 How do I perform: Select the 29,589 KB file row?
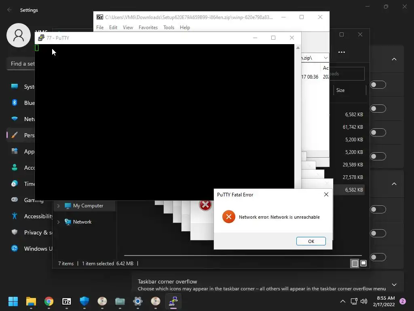pyautogui.click(x=353, y=165)
